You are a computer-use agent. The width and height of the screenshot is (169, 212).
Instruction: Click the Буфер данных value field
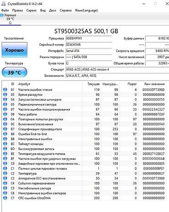pyautogui.click(x=157, y=38)
